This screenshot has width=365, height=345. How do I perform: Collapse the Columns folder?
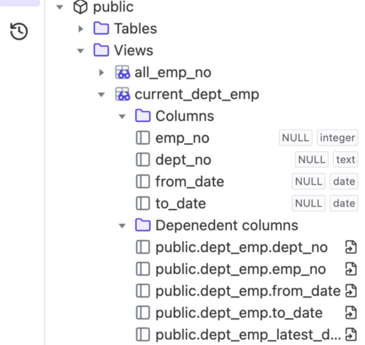[122, 116]
